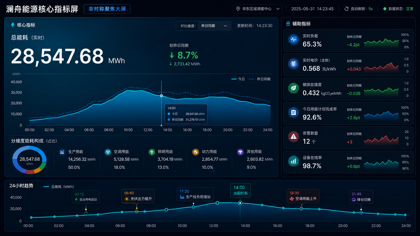Viewport: 420px width, 236px height.
Task: Click the 实时负载 sparkline chart
Action: pyautogui.click(x=381, y=42)
